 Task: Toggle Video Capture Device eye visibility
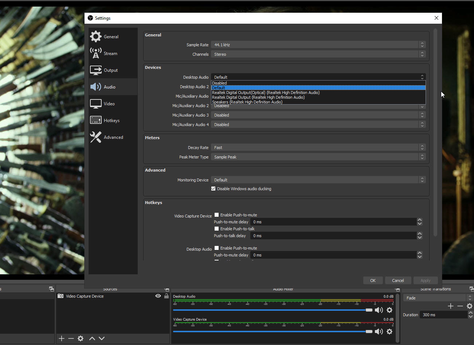[158, 296]
